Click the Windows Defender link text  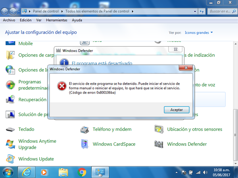click(187, 144)
